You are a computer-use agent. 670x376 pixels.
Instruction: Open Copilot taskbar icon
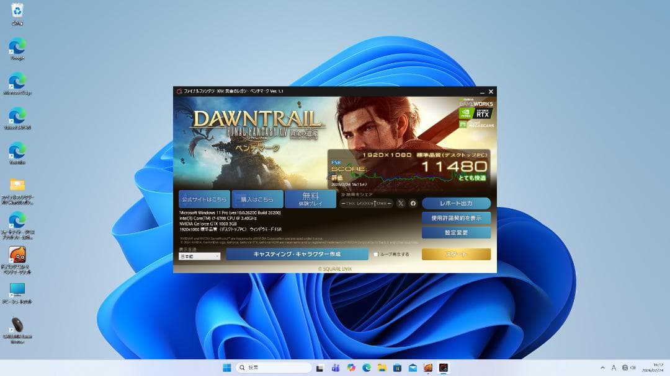[351, 367]
